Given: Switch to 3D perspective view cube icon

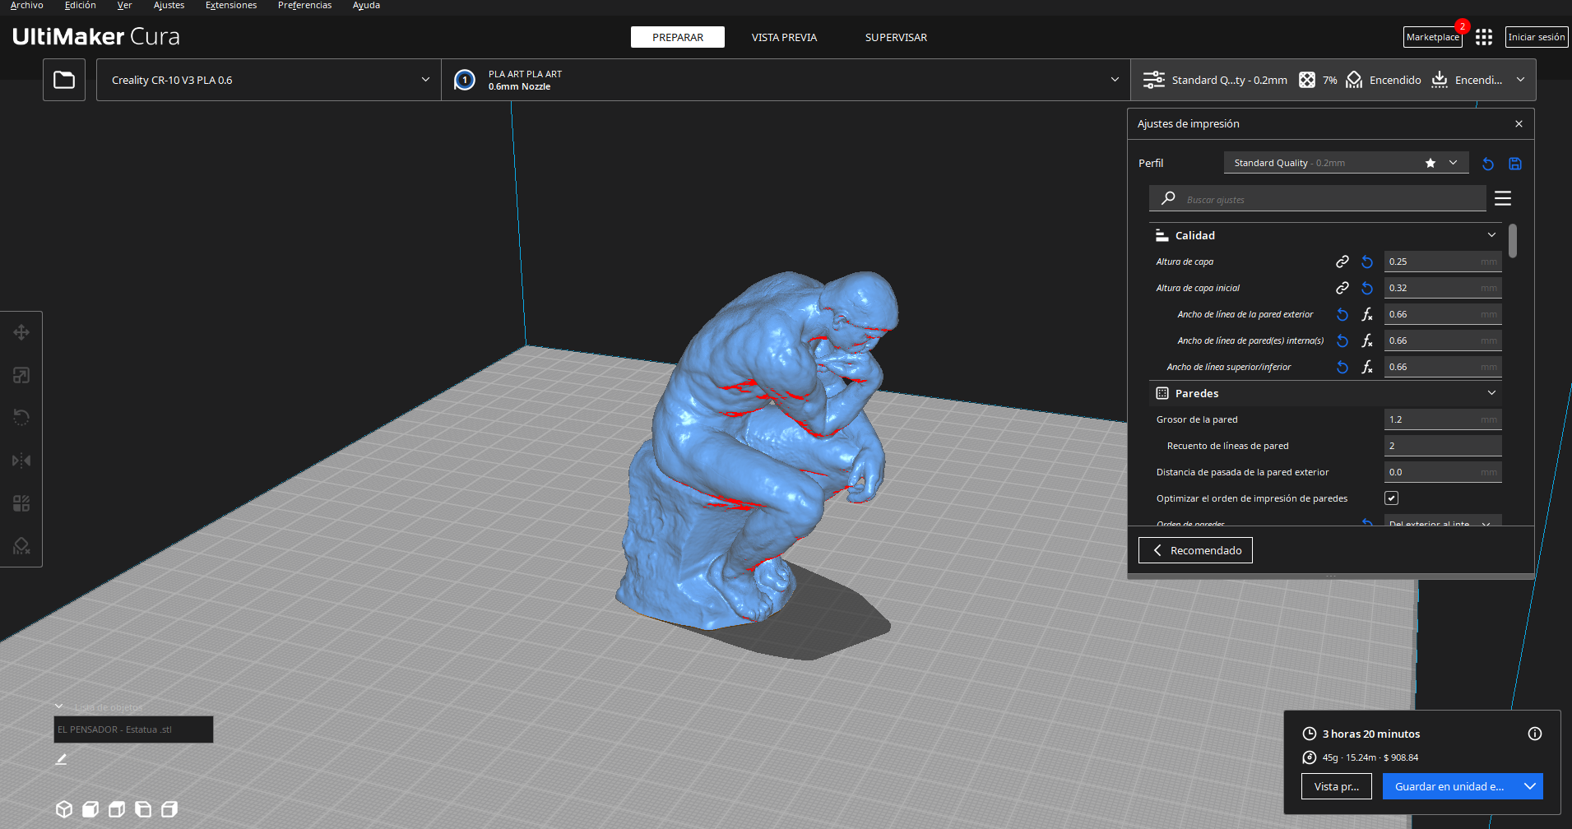Looking at the screenshot, I should (x=64, y=809).
